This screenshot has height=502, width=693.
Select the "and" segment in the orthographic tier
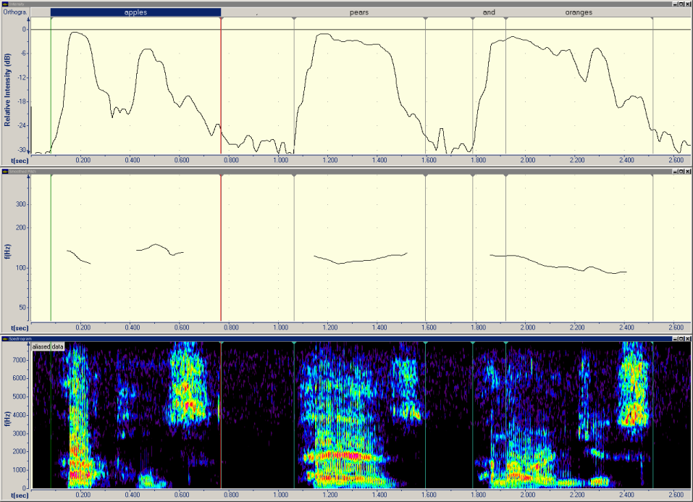click(x=489, y=12)
